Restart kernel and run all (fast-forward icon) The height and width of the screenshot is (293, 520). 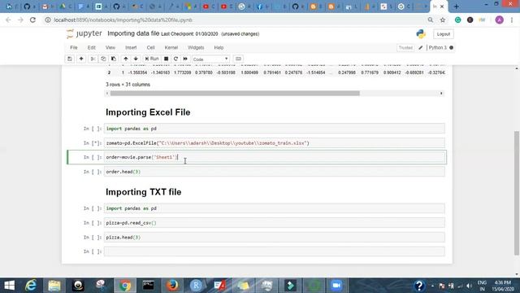(x=185, y=59)
